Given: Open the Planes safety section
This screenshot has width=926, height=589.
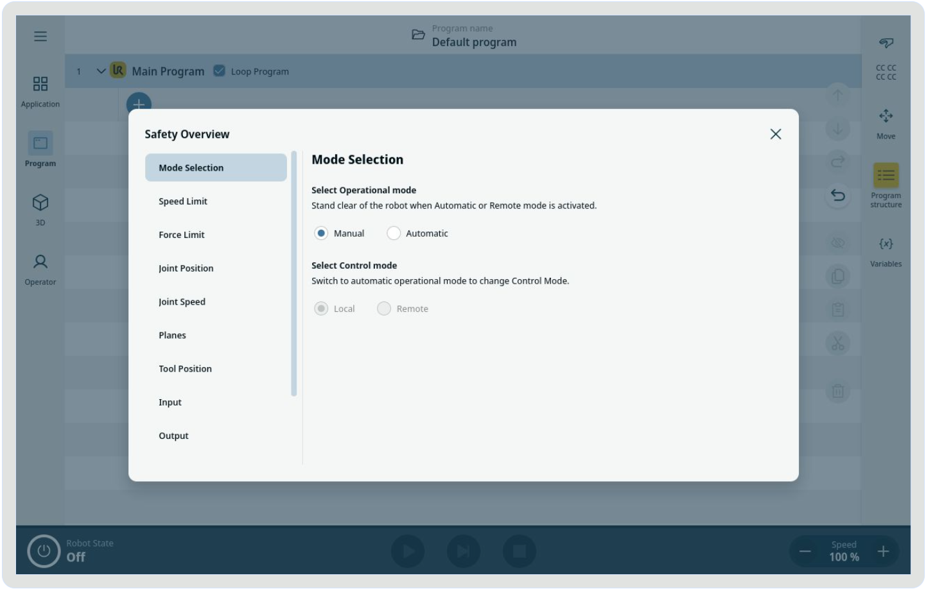Looking at the screenshot, I should point(172,336).
